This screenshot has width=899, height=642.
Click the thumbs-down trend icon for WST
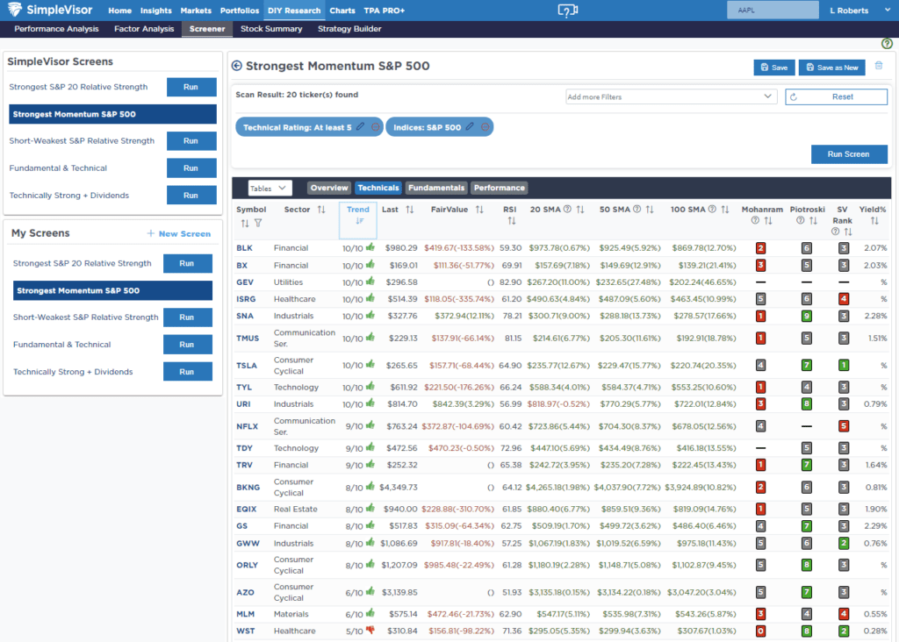(370, 630)
